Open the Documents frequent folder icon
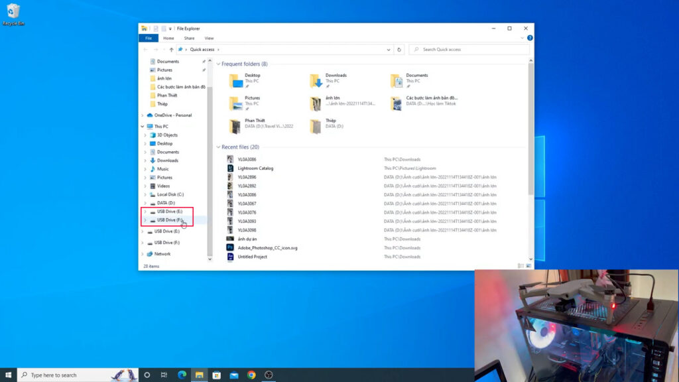 [397, 80]
